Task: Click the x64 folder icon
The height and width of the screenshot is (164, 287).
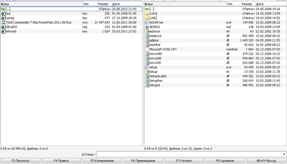Action: [147, 13]
